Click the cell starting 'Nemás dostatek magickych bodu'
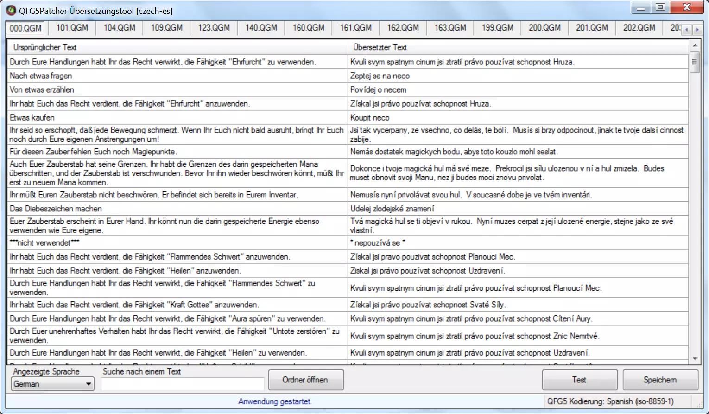The image size is (709, 414). 518,152
